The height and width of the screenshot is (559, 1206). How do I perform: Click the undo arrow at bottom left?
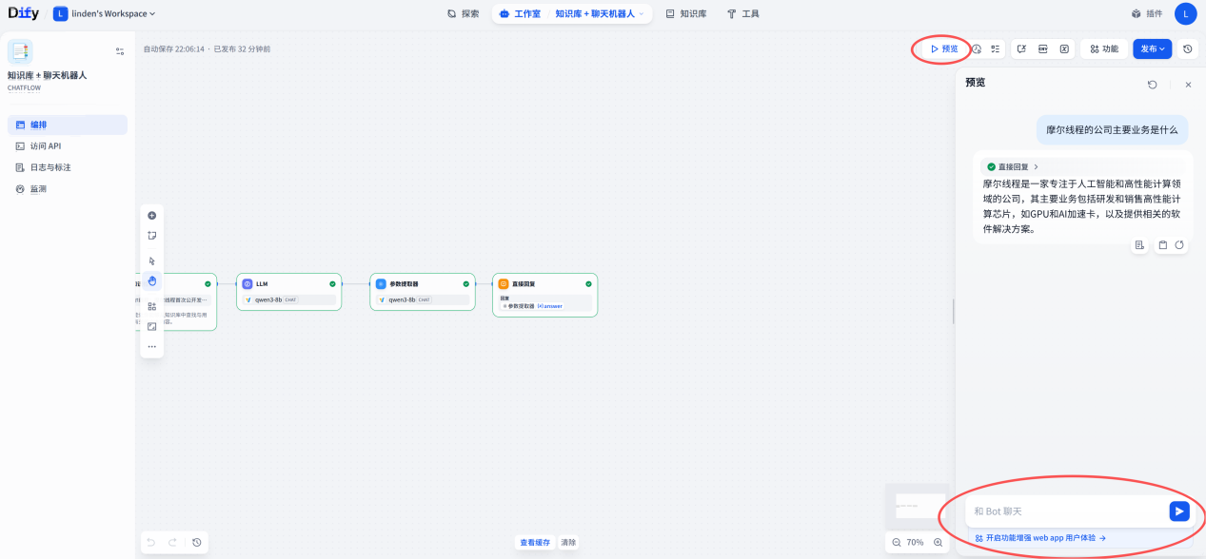(x=150, y=542)
